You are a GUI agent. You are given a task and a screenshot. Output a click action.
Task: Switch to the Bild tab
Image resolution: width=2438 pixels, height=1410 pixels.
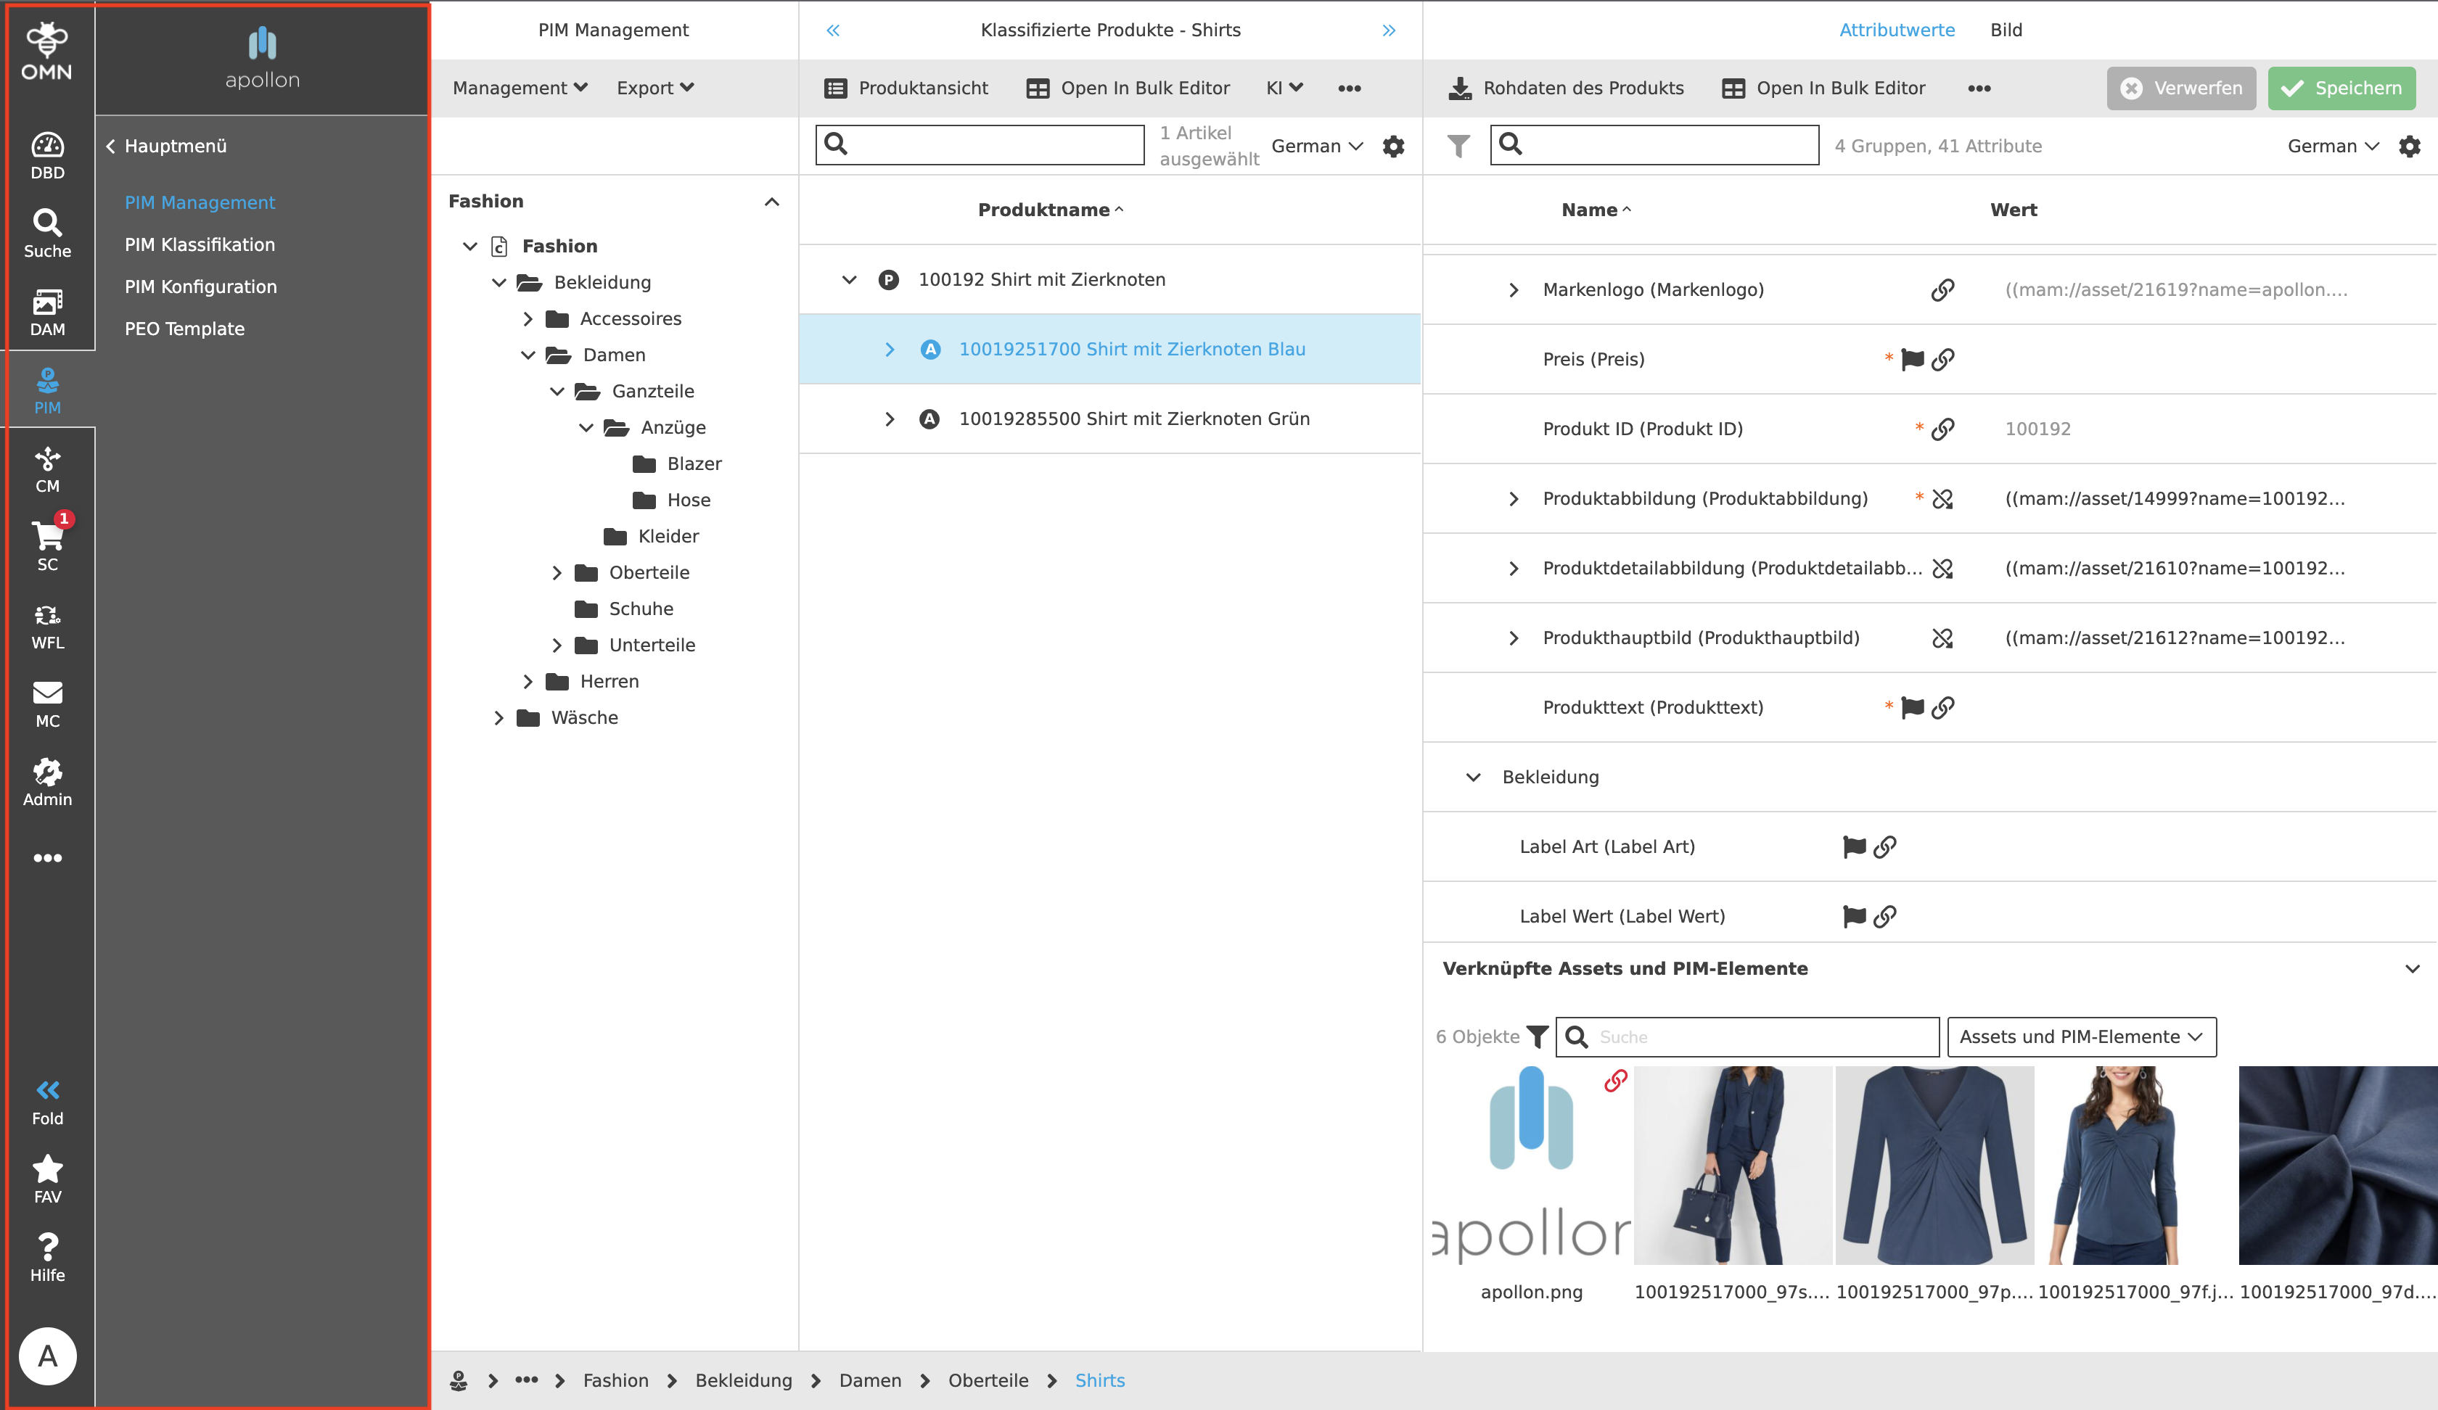coord(2006,30)
